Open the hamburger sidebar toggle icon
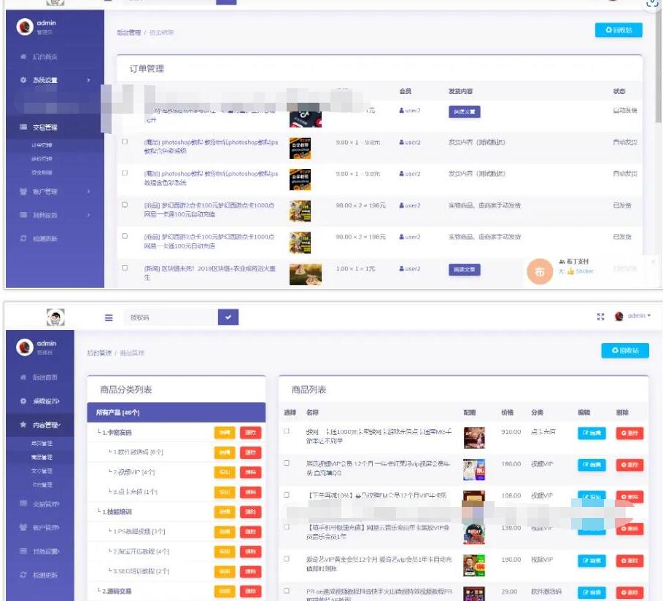663x601 pixels. click(x=107, y=316)
